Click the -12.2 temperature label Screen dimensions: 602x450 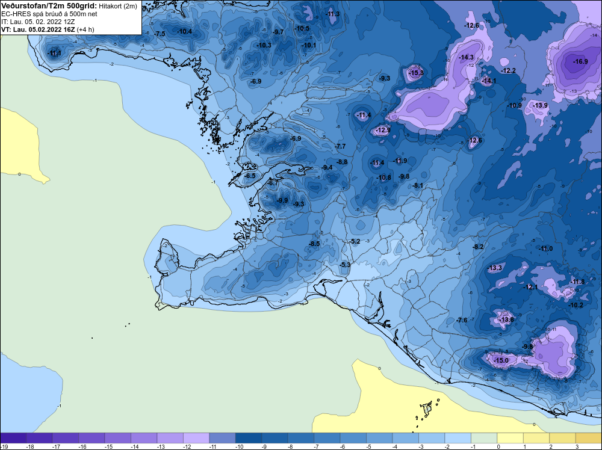tap(508, 70)
